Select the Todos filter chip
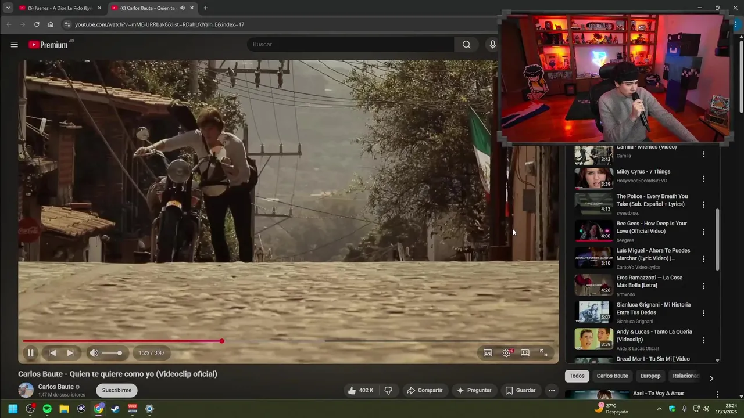 (x=577, y=376)
